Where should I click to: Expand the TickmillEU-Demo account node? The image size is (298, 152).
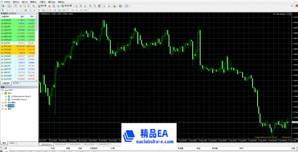[6, 99]
